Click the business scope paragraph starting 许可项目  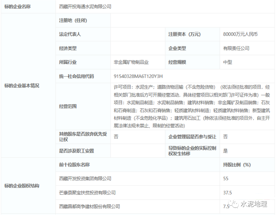coord(192,106)
